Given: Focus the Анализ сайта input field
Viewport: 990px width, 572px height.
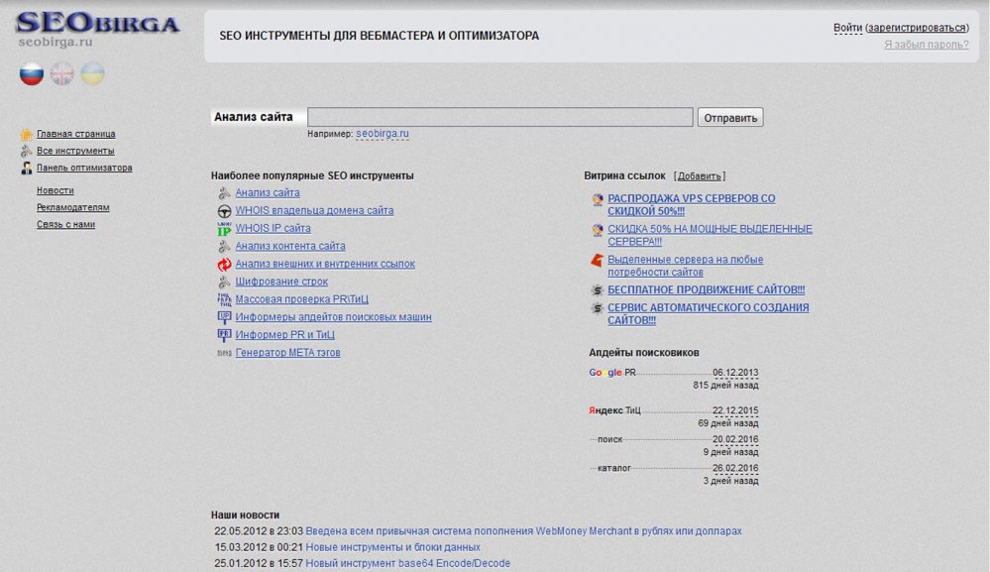Looking at the screenshot, I should pos(500,117).
